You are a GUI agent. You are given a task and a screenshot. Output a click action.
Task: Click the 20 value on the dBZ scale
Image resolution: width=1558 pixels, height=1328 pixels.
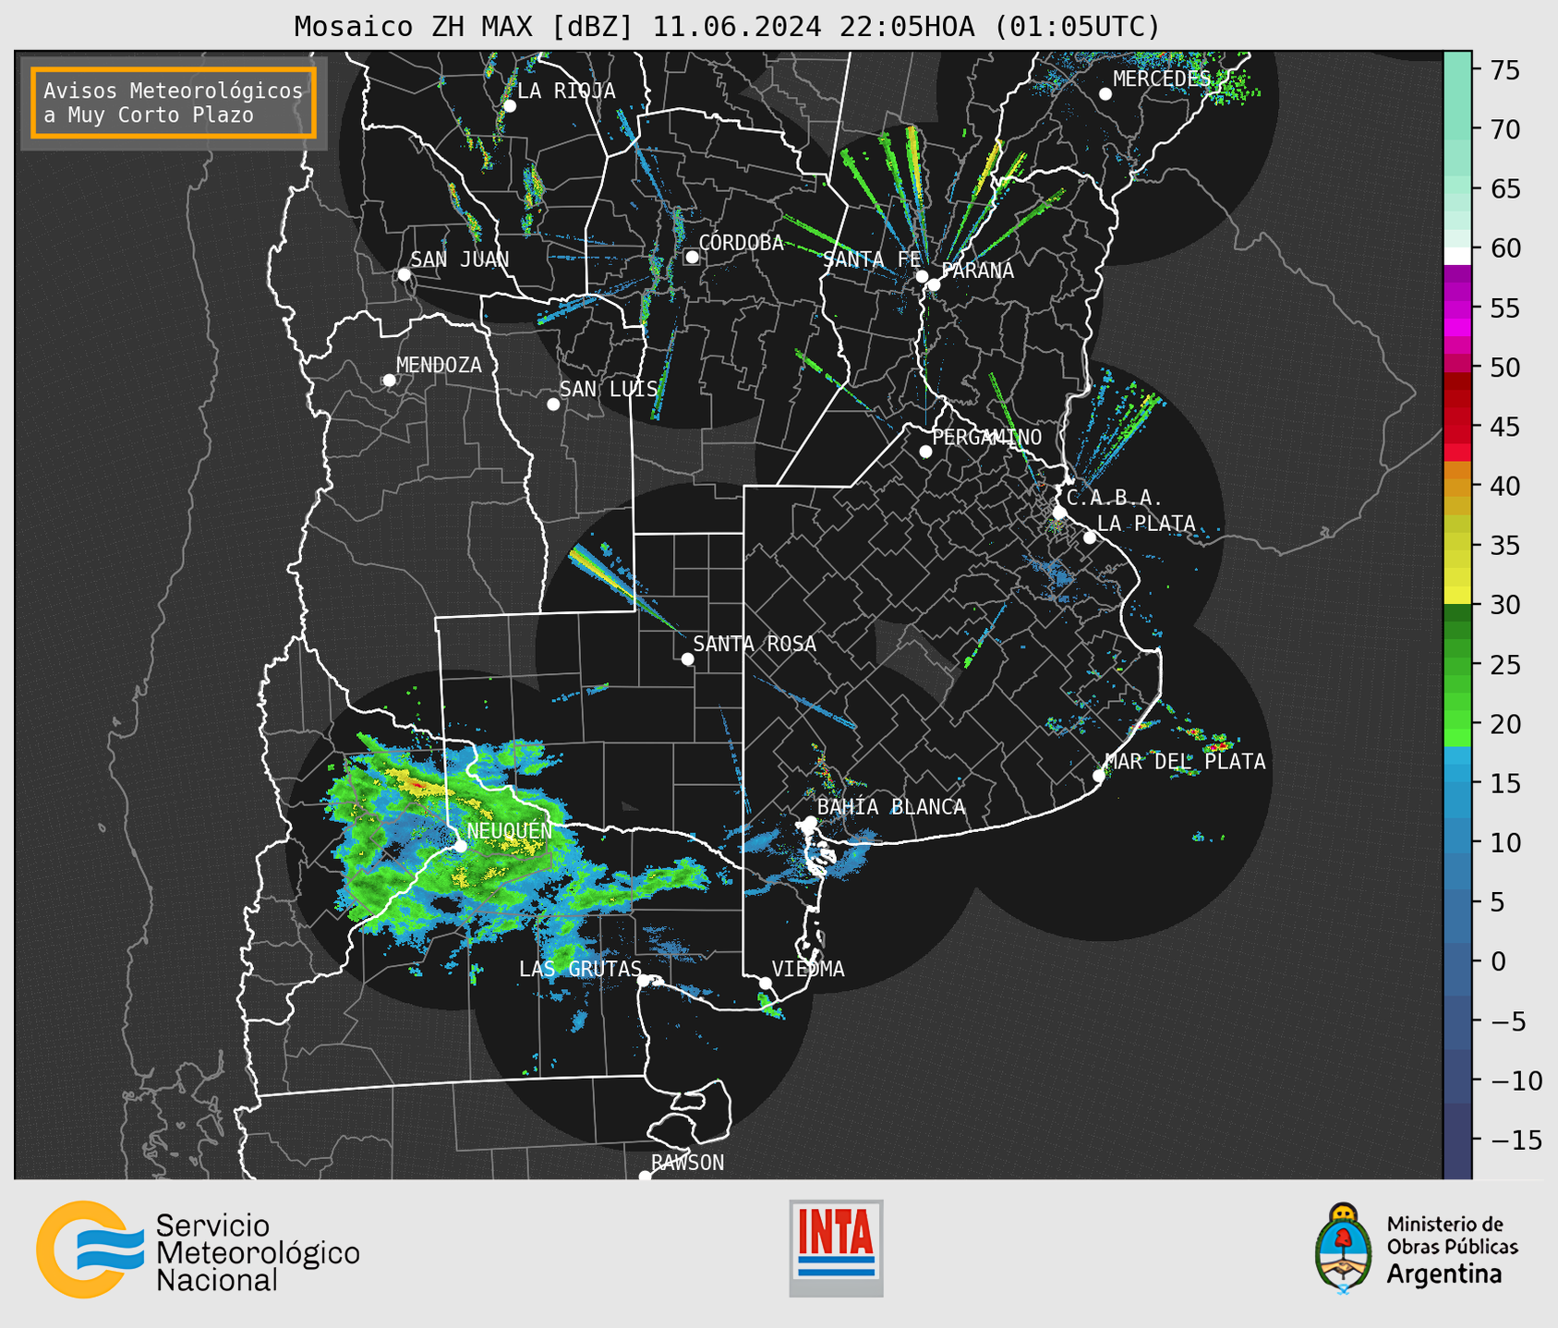[x=1505, y=723]
